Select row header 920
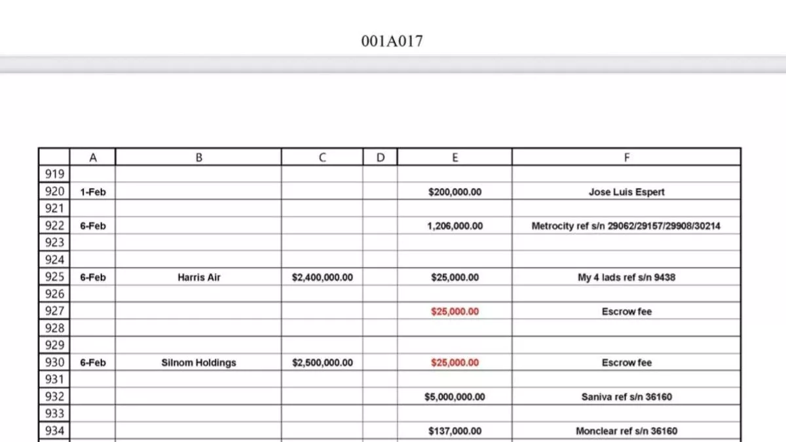Viewport: 786px width, 442px height. (x=54, y=191)
